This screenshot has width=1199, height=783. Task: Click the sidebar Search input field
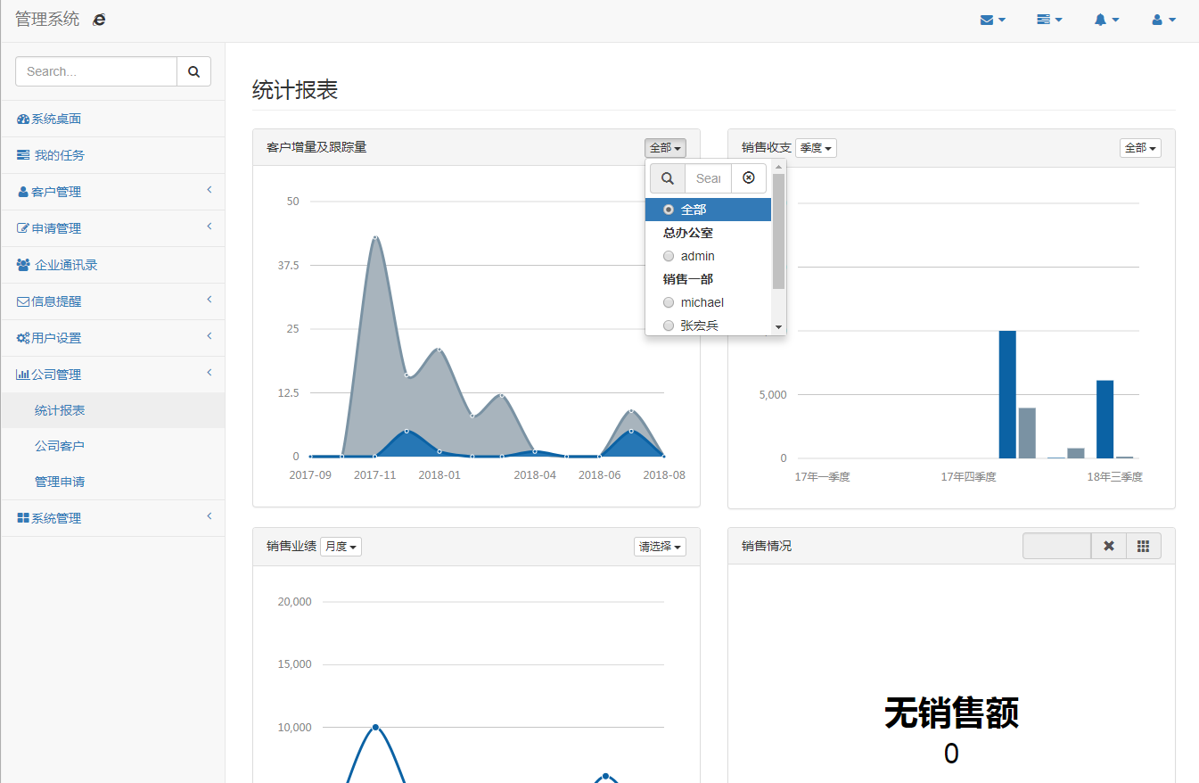click(96, 71)
